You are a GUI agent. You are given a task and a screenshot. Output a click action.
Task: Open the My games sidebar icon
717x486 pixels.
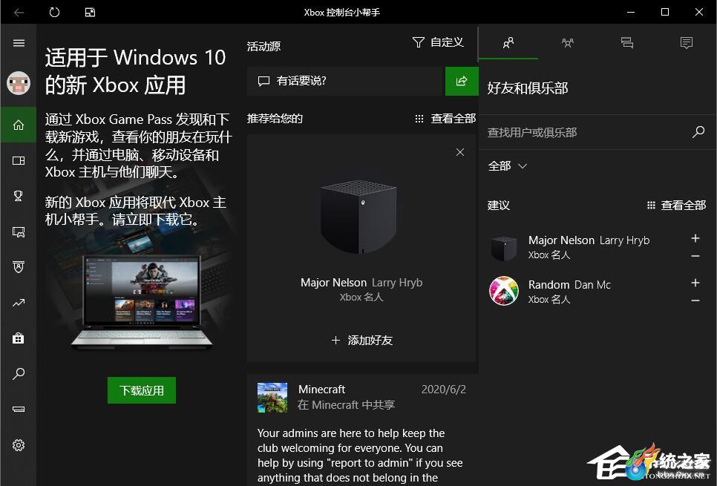point(19,160)
